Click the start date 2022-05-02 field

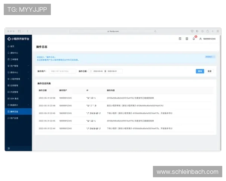(x=98, y=71)
